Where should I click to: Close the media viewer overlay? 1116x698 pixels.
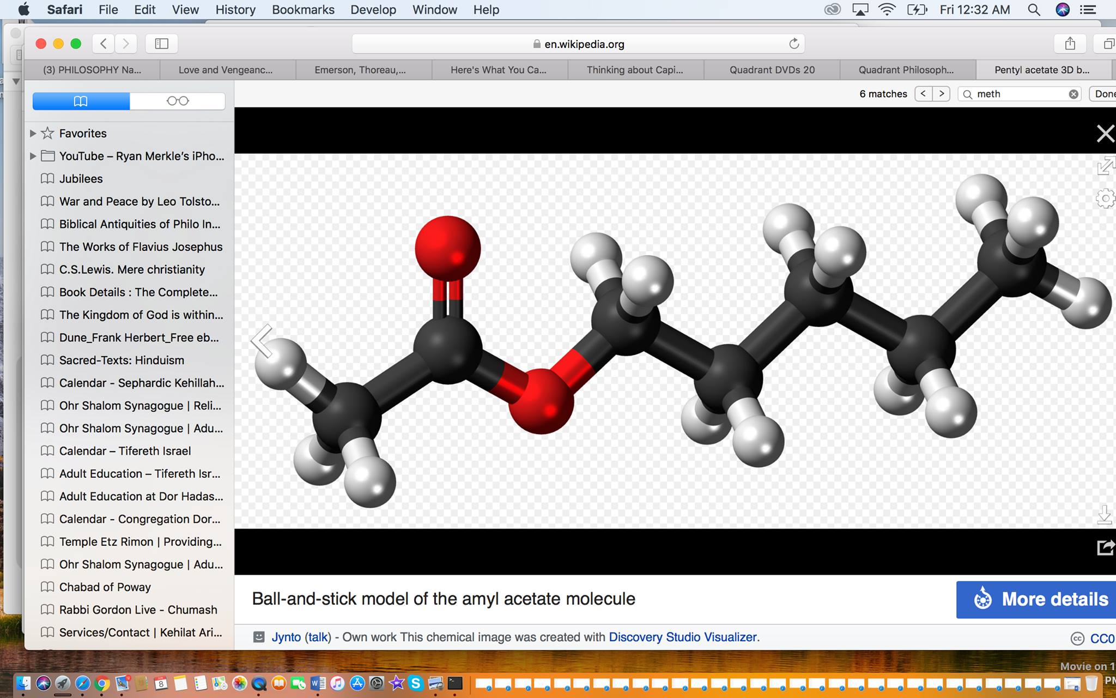click(x=1105, y=133)
